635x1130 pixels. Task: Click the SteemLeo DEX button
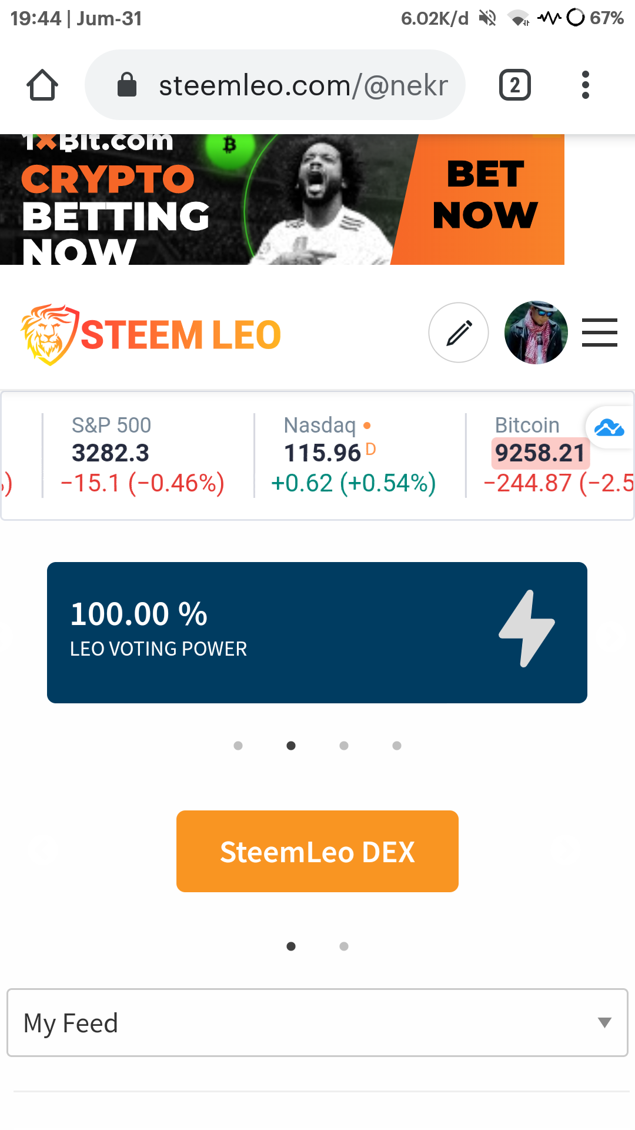coord(317,852)
